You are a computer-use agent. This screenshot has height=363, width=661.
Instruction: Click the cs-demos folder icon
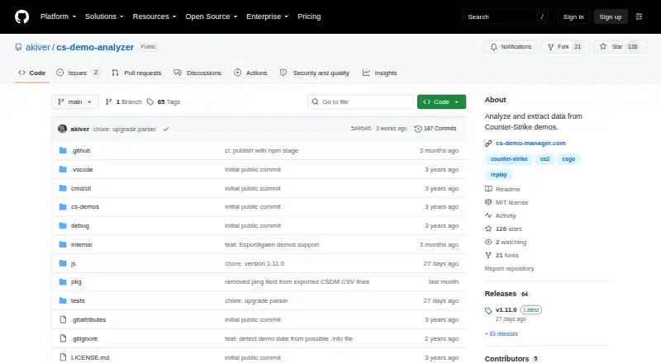pos(63,207)
